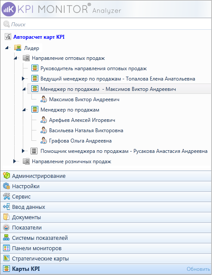Select employee Васильева Наталья Викторовна
The width and height of the screenshot is (213, 276).
pos(86,130)
